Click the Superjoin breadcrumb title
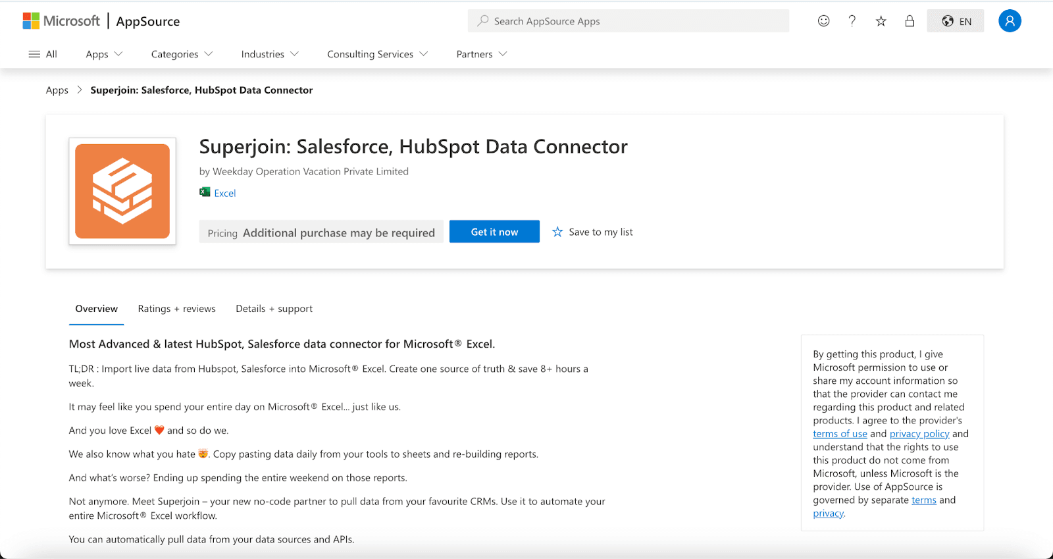 point(201,90)
